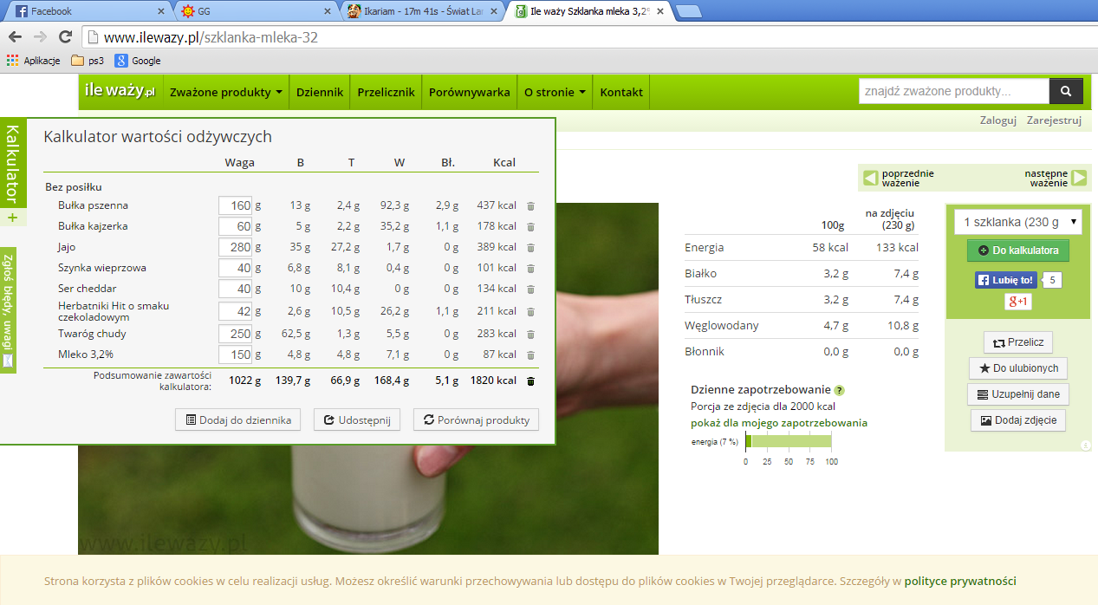Open Porównywarka from the navigation bar

[469, 93]
